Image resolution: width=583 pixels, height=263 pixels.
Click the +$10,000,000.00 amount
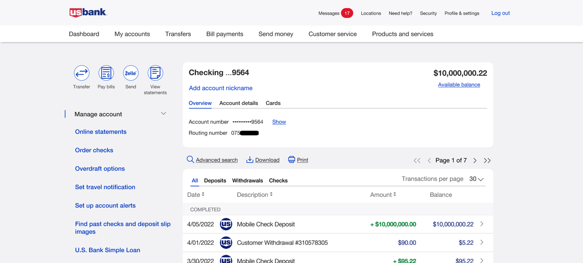[x=393, y=224]
